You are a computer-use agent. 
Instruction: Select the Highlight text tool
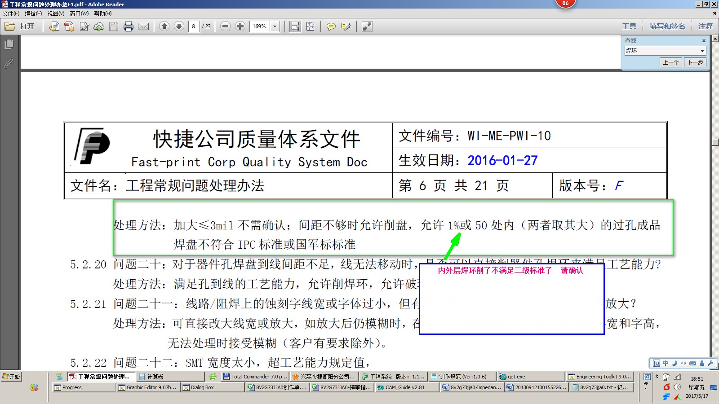tap(346, 26)
